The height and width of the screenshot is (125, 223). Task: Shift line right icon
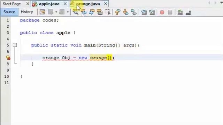click(152, 12)
